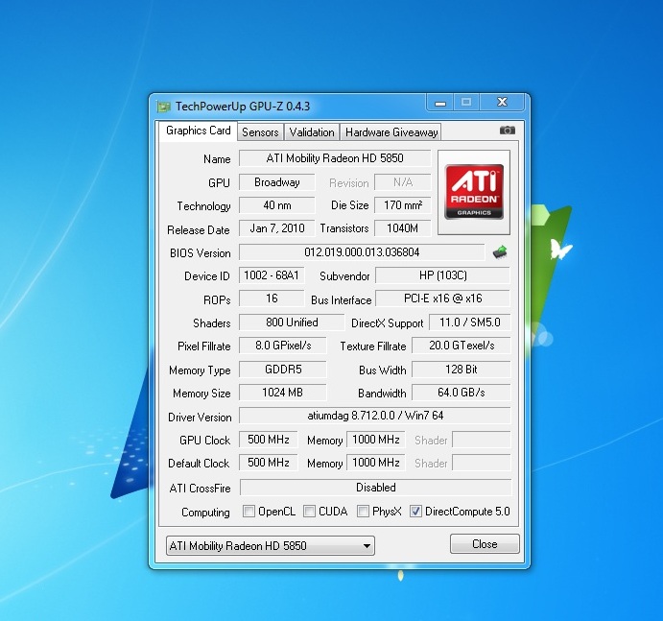The height and width of the screenshot is (621, 663).
Task: Click the Pixel Fillrate value 8.0 GPixel/s
Action: click(x=283, y=346)
